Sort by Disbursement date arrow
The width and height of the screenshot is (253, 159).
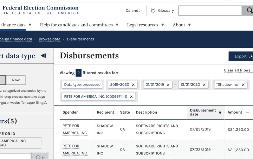[x=220, y=113]
